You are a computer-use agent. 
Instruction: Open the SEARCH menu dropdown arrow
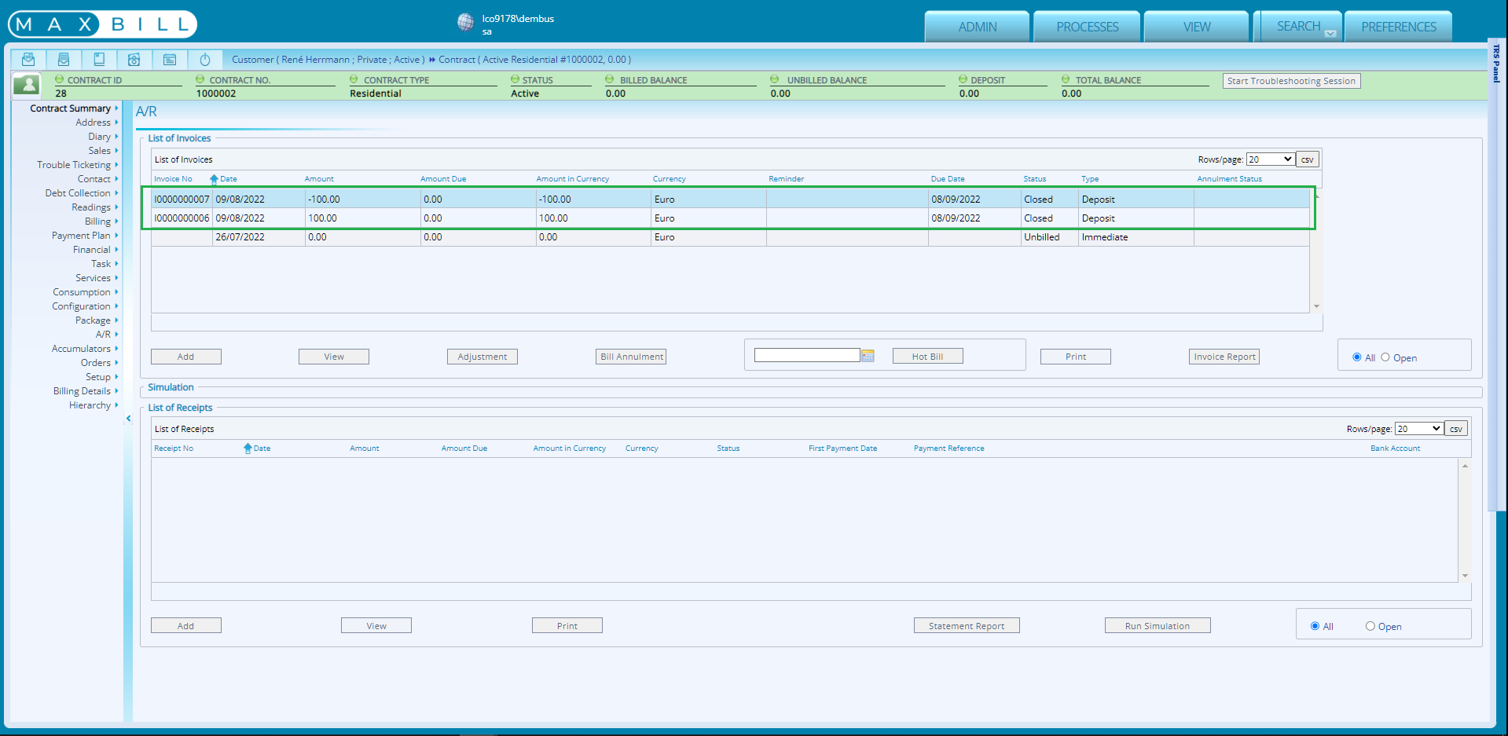point(1330,33)
